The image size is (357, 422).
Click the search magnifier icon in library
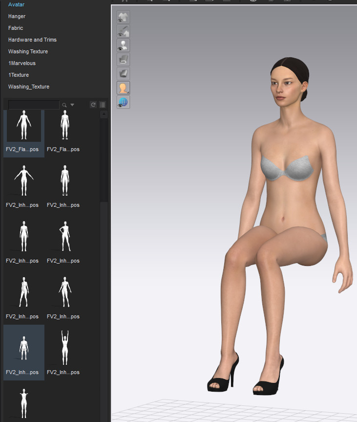[x=64, y=105]
